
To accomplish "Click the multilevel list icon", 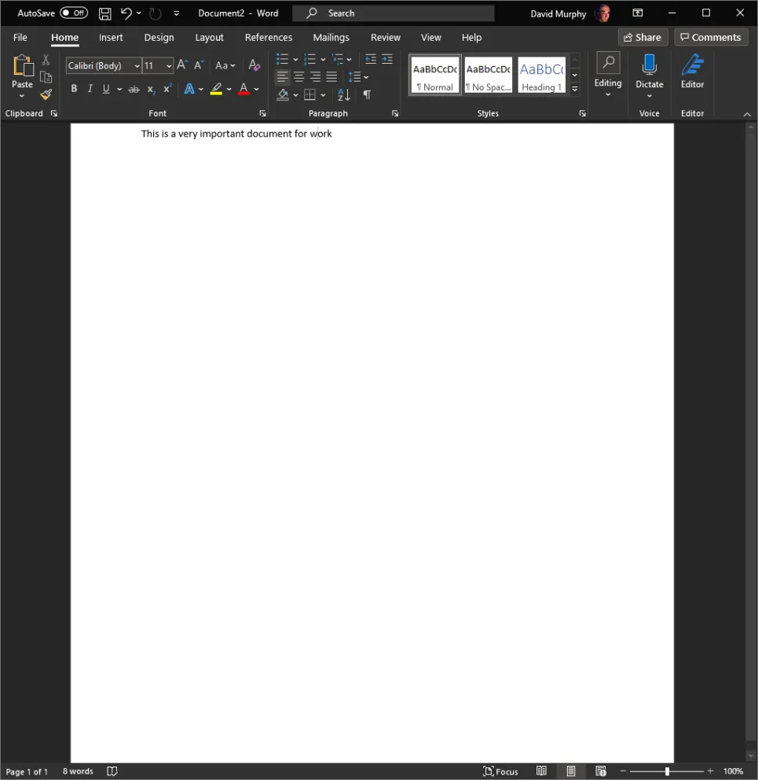I will [338, 60].
